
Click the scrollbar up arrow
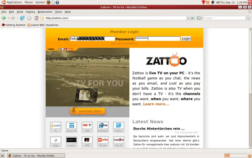250,29
